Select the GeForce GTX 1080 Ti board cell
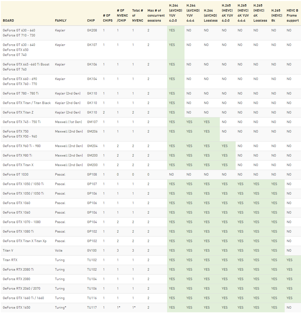Viewport: 301px width, 316px height. [x=18, y=232]
